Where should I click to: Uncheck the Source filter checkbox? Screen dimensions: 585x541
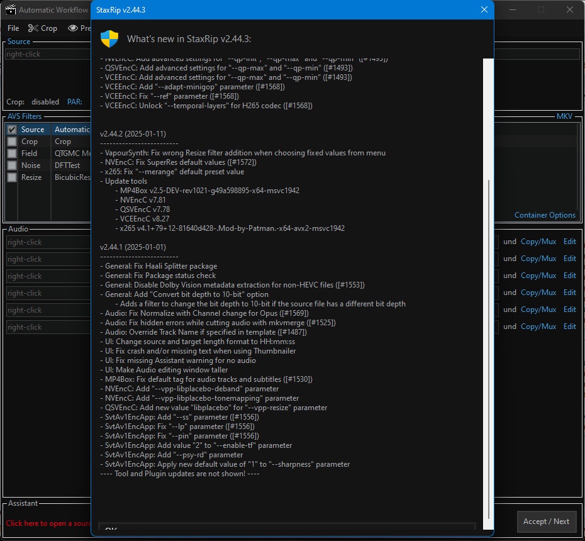[12, 130]
